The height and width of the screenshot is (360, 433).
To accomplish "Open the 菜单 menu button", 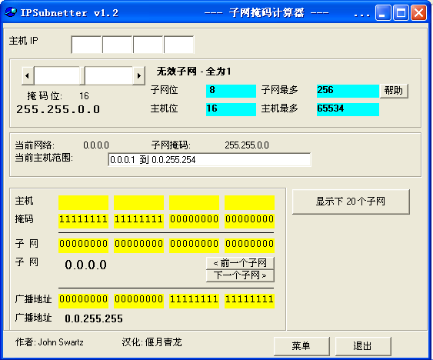I will (301, 346).
